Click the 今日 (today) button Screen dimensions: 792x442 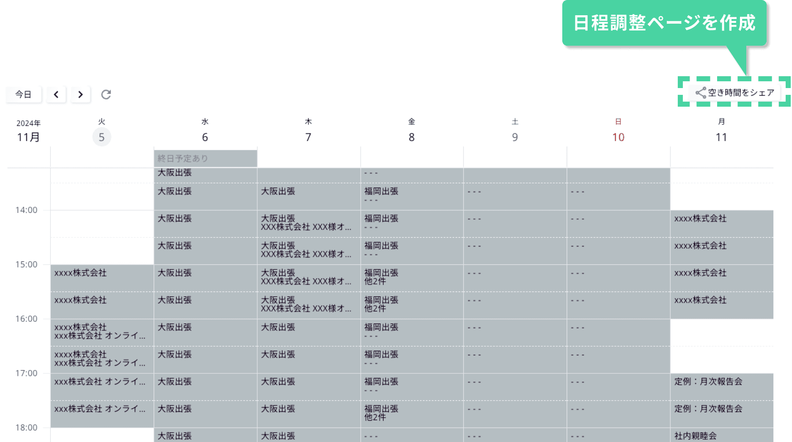coord(24,94)
